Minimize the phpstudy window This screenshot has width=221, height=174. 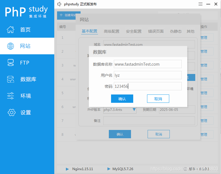point(208,4)
